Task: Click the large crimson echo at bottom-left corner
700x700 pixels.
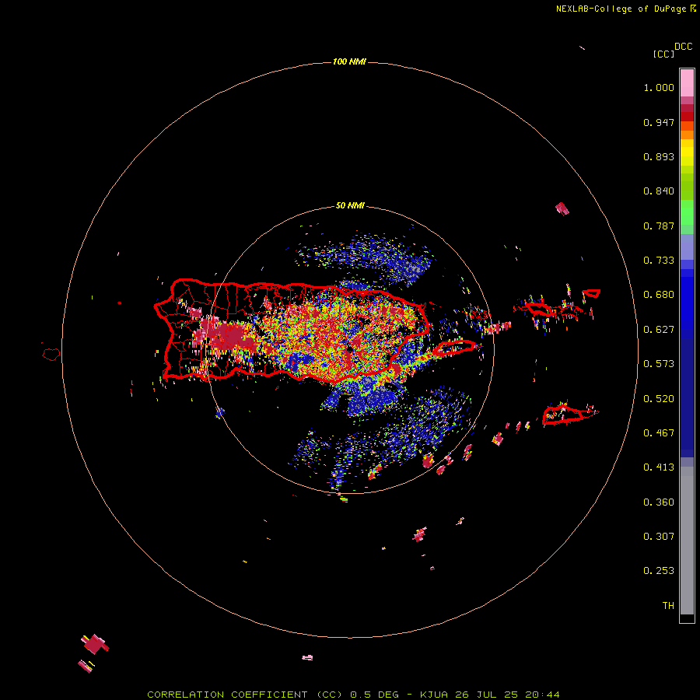Action: tap(95, 644)
